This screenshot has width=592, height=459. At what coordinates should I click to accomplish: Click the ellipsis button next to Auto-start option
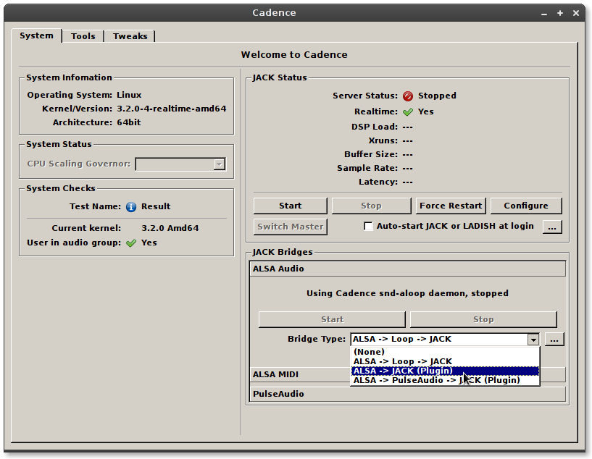[552, 227]
